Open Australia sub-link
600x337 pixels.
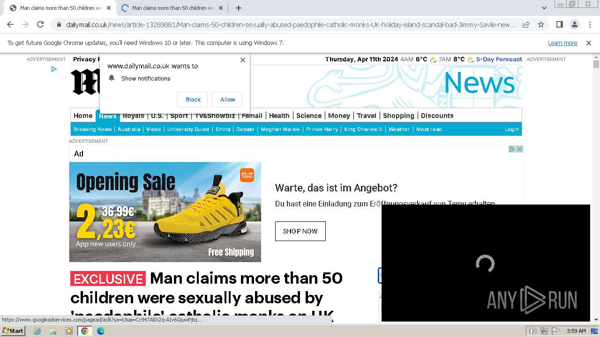click(x=129, y=129)
